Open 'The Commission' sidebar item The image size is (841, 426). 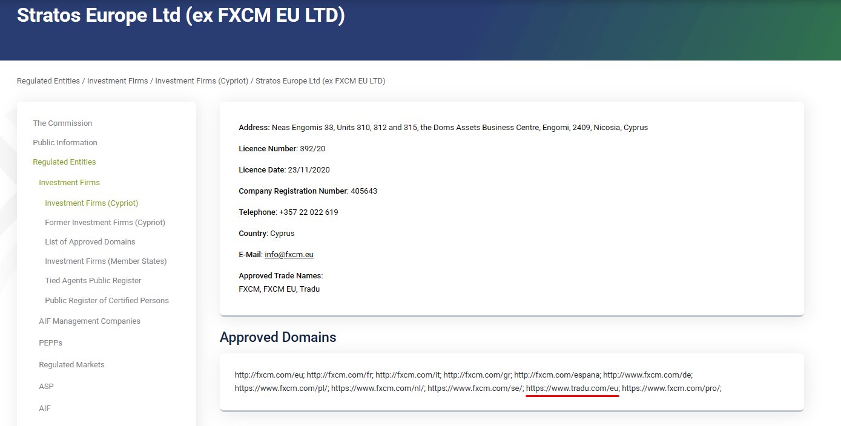tap(62, 123)
